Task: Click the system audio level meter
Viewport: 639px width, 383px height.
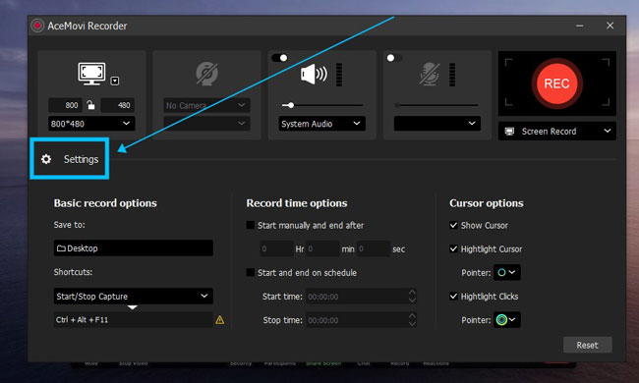Action: (x=339, y=75)
